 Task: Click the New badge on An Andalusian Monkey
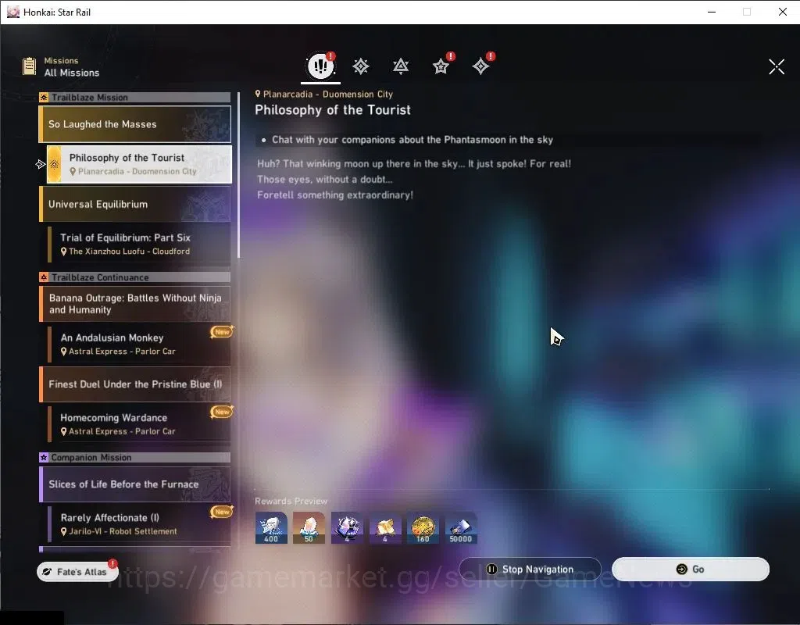pyautogui.click(x=222, y=331)
